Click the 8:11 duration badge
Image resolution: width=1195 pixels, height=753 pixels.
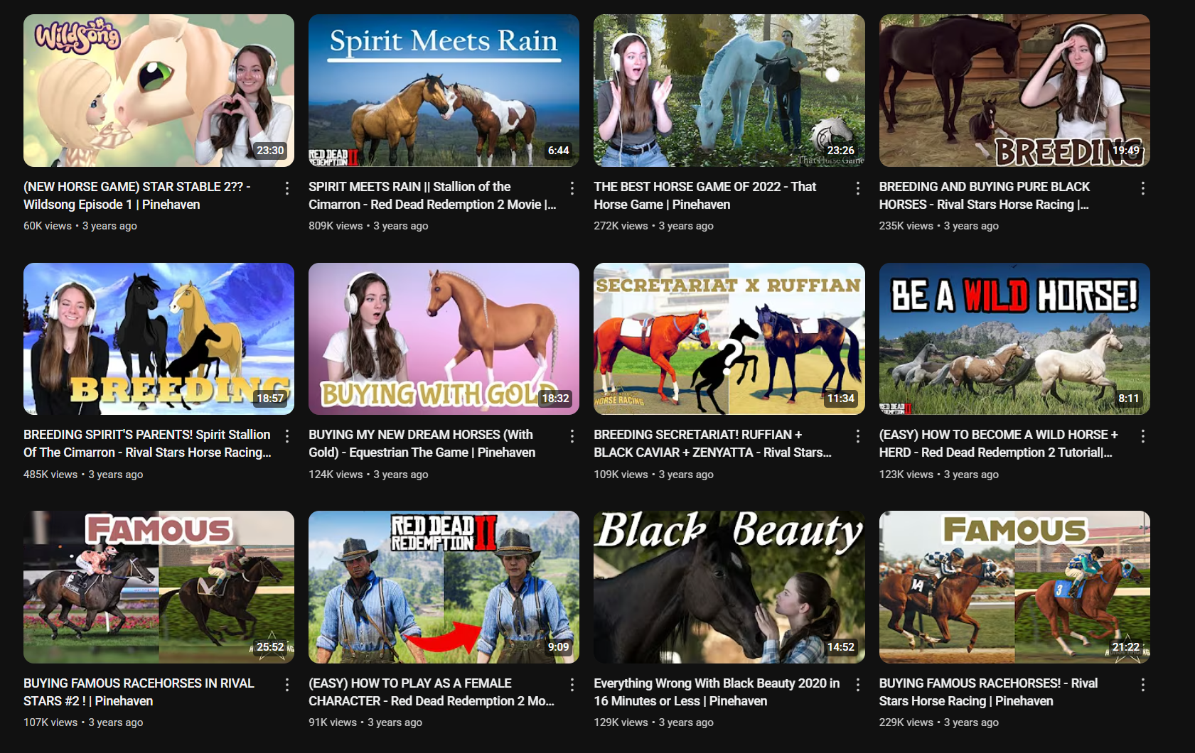(1129, 399)
